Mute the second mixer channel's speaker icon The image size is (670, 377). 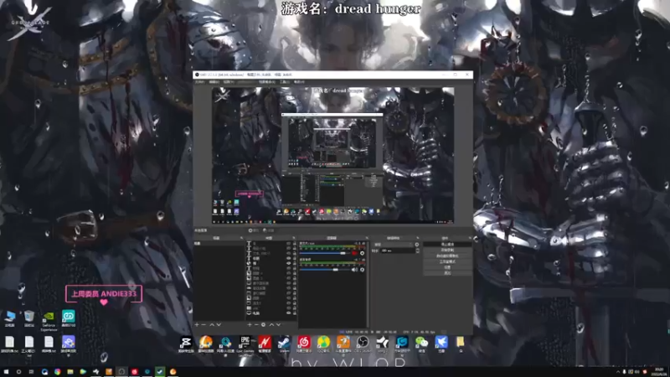(x=354, y=270)
